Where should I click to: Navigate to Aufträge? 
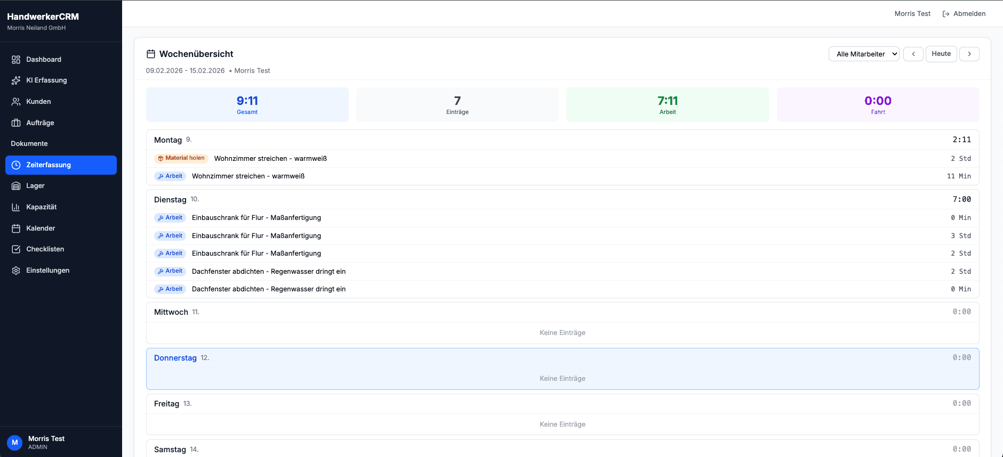(61, 123)
